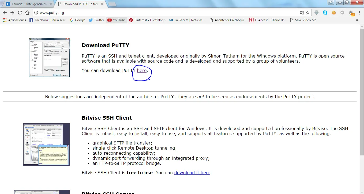The height and width of the screenshot is (194, 364).
Task: Click the Bitvise SSH Client screenshot thumbnail
Action: tap(46, 145)
